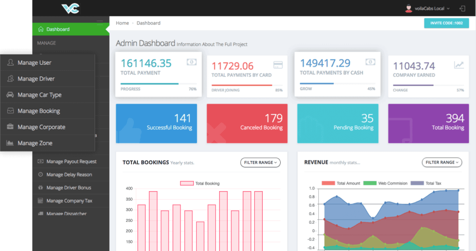The height and width of the screenshot is (251, 476).
Task: Click the logout icon in top bar
Action: pyautogui.click(x=462, y=8)
